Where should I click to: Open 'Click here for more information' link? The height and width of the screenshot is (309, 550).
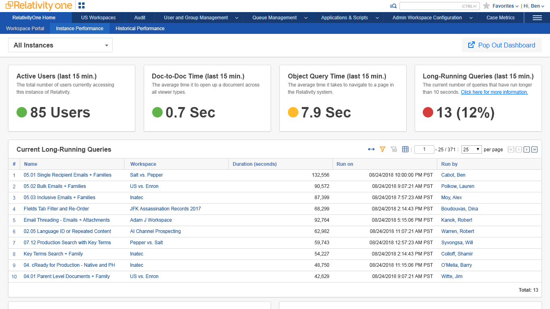click(x=494, y=92)
